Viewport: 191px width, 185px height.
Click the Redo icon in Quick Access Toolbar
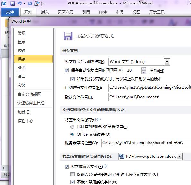click(x=30, y=4)
